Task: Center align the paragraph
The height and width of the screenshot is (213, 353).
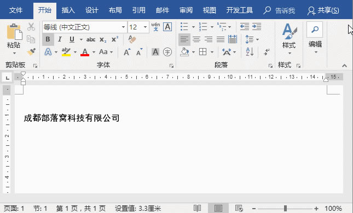Action: point(196,39)
